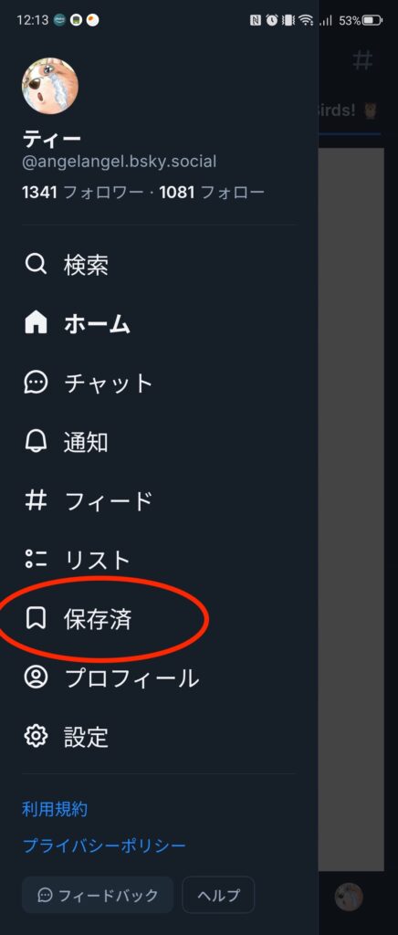Tap the hashtag icon behind the drawer
398x935 pixels.
click(362, 60)
